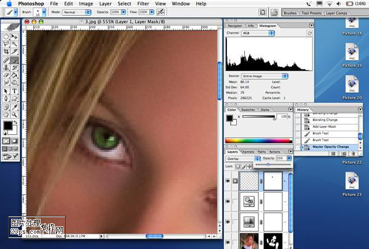The image size is (369, 249).
Task: Select the Type tool
Action: [15, 91]
